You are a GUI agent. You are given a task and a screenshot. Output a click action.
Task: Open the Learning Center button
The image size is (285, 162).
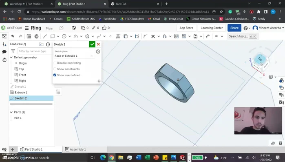(x=212, y=28)
